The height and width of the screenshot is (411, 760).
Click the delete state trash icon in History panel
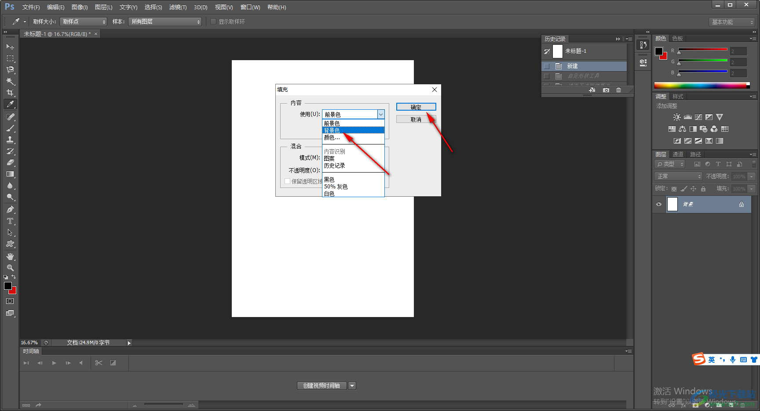[x=618, y=90]
